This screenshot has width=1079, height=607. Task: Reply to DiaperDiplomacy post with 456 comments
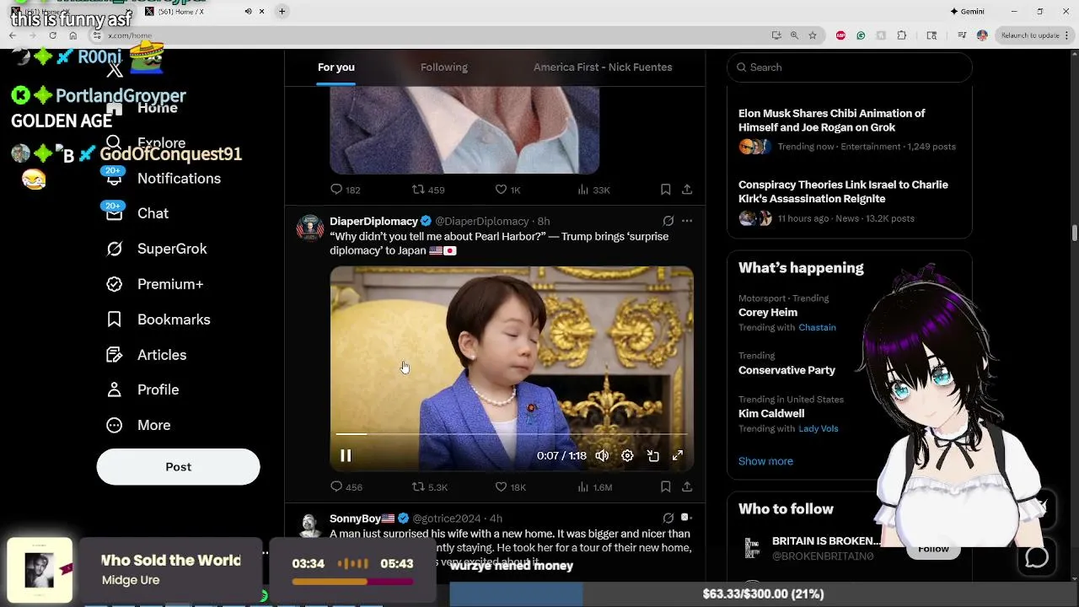click(346, 486)
